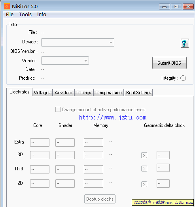Open the Info menu
The width and height of the screenshot is (195, 207).
[x=42, y=14]
